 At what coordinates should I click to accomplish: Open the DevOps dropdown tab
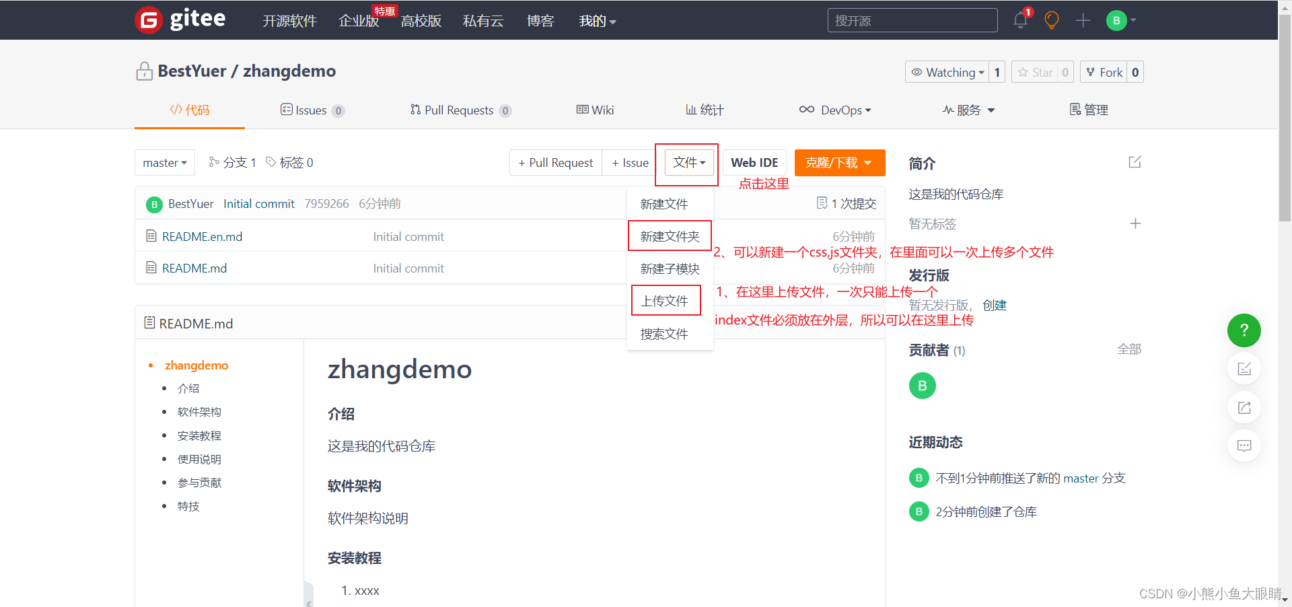pyautogui.click(x=835, y=110)
